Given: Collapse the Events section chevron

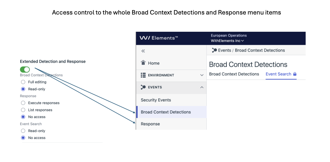Looking at the screenshot, I should 202,87.
